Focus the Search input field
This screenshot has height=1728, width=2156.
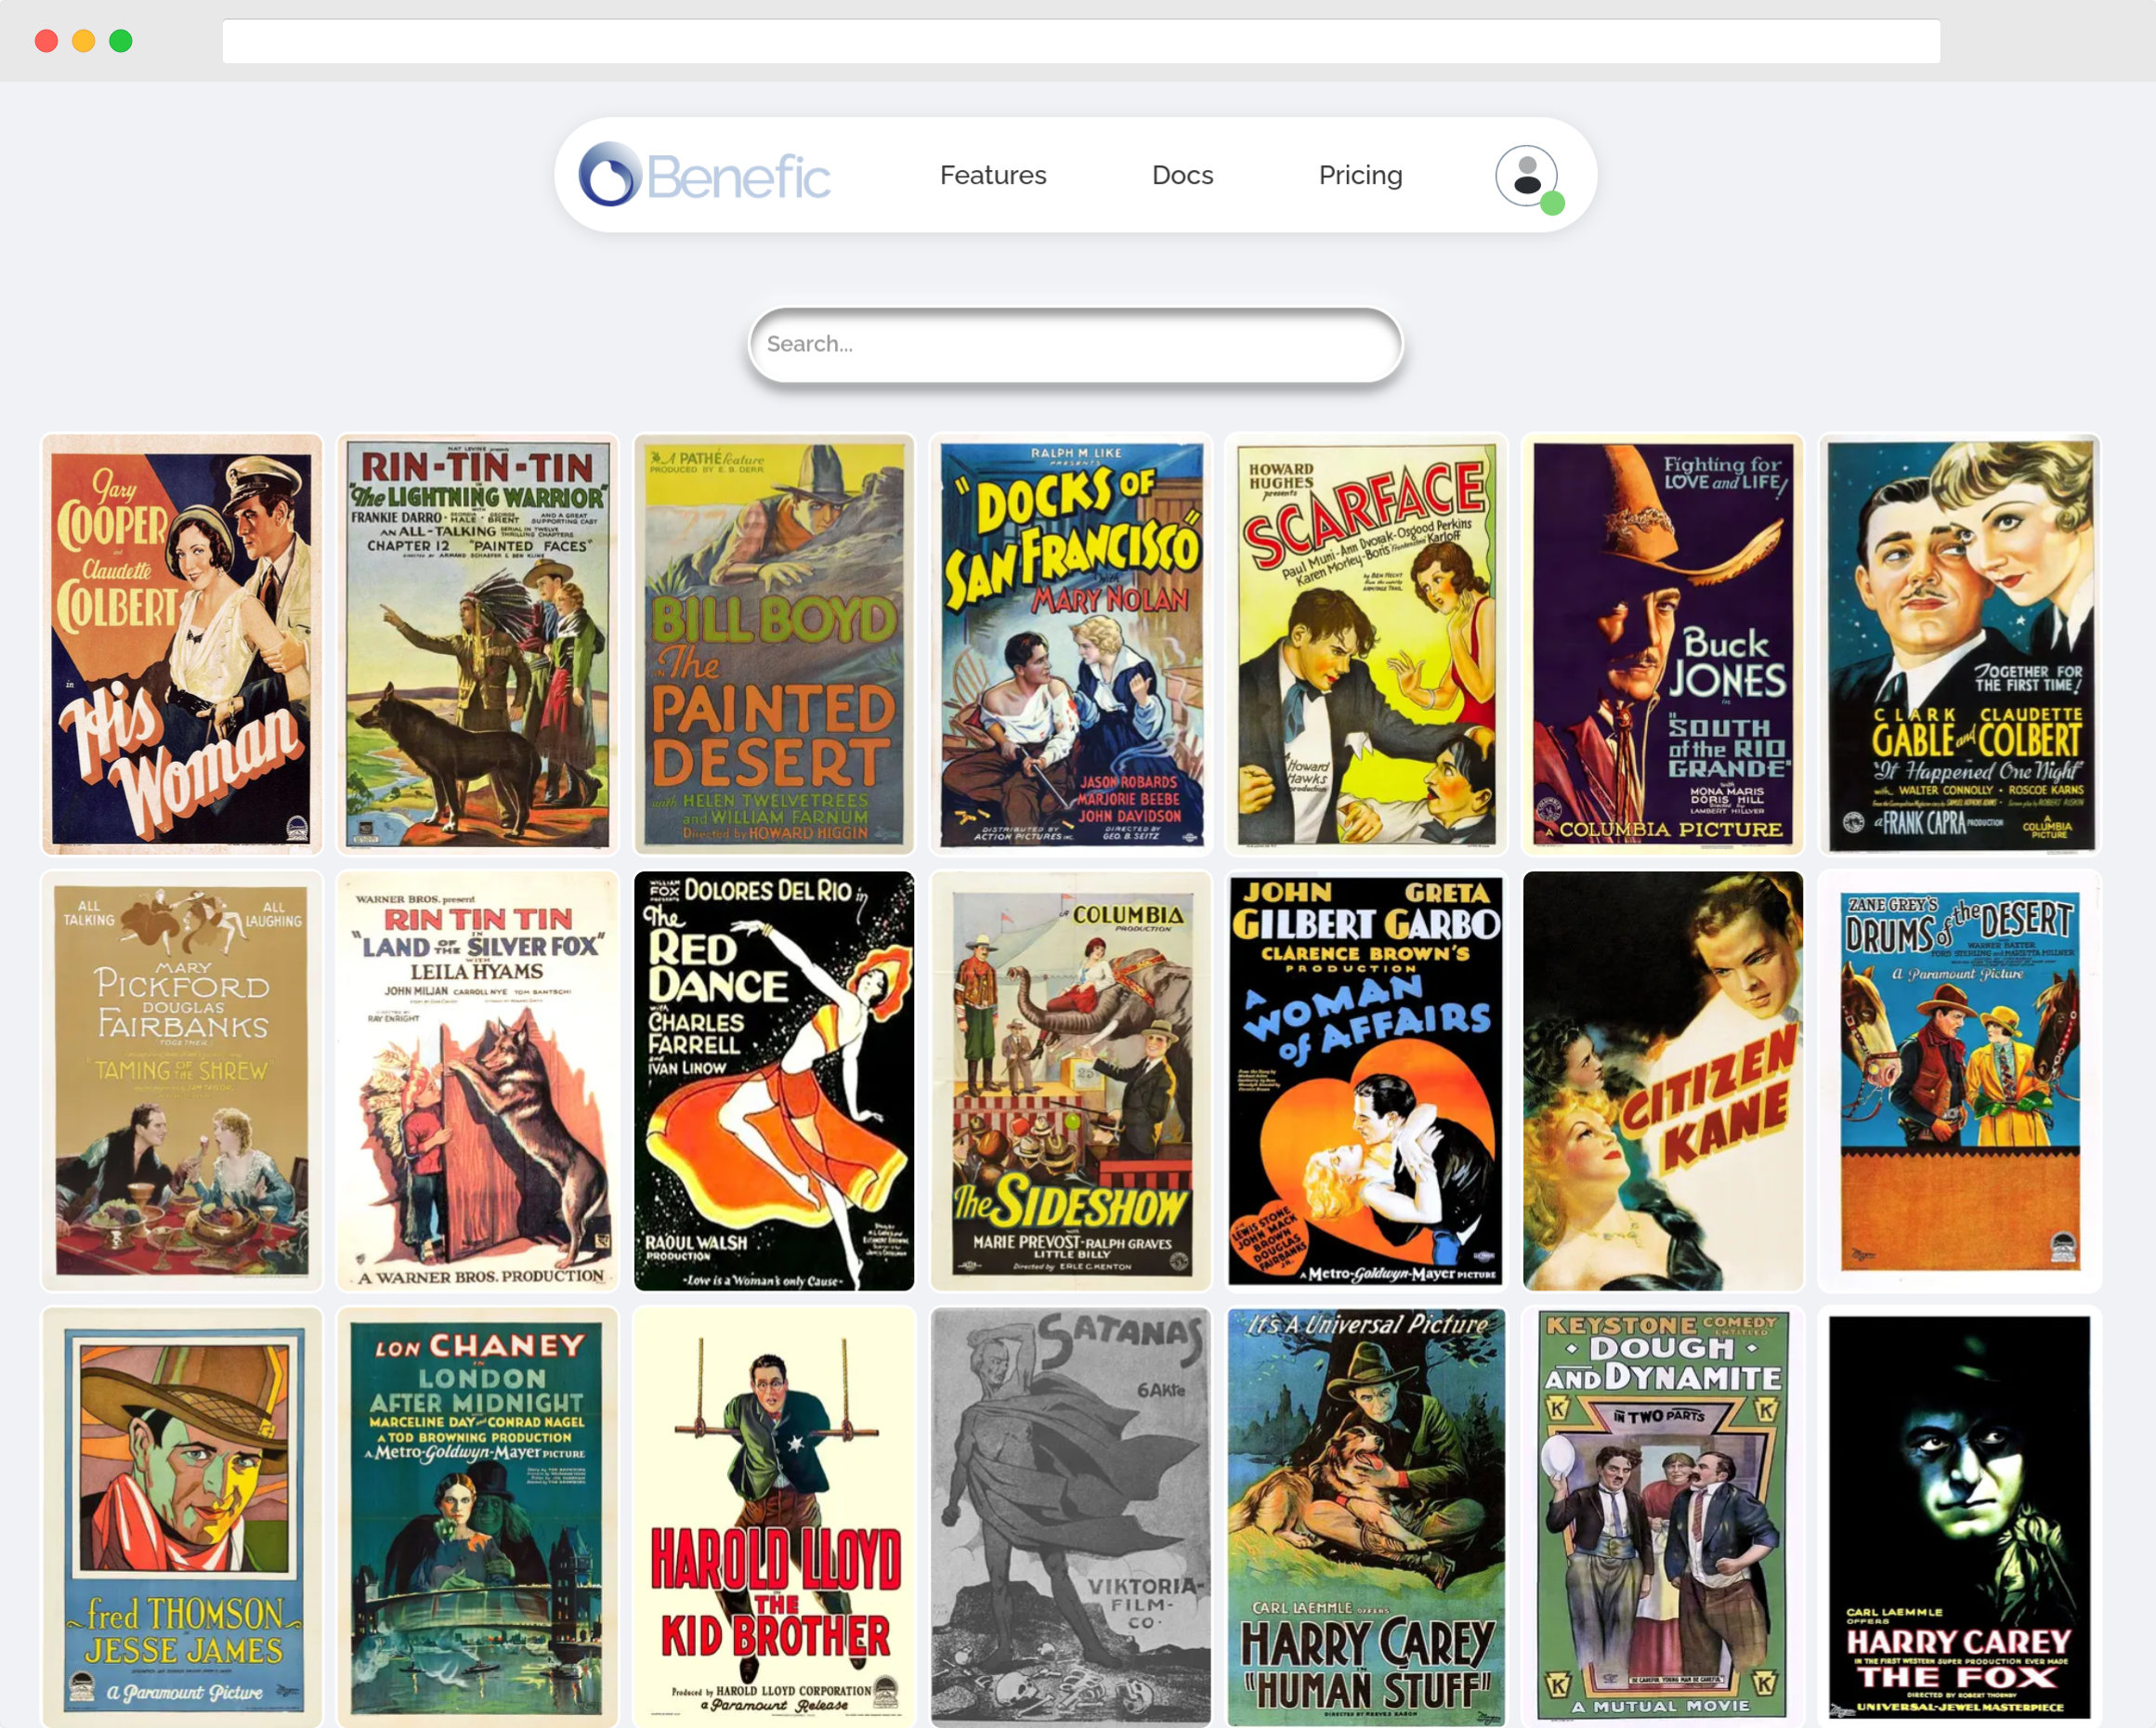1075,344
